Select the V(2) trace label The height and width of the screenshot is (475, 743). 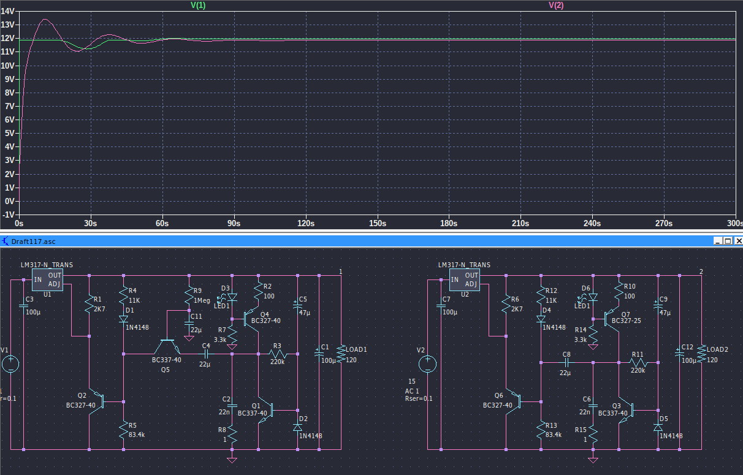tap(556, 5)
